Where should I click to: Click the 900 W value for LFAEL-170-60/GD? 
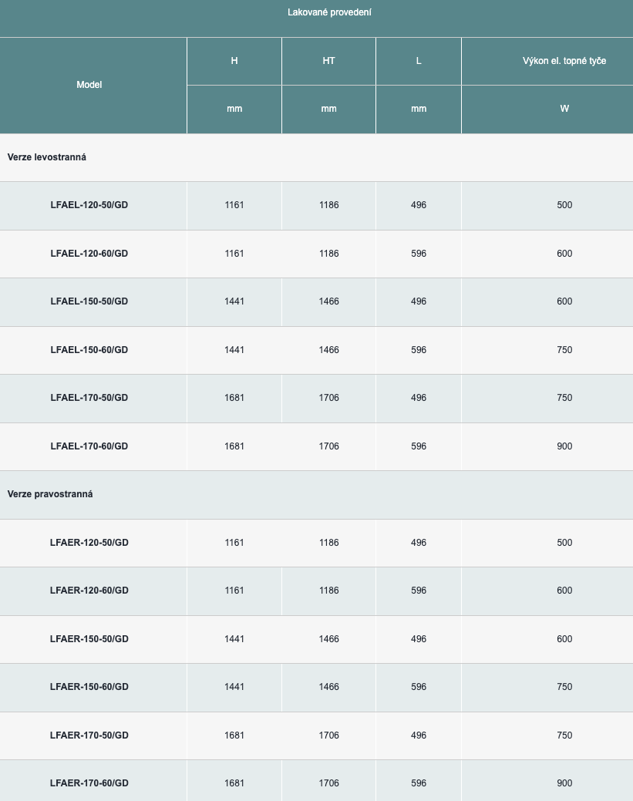point(564,446)
